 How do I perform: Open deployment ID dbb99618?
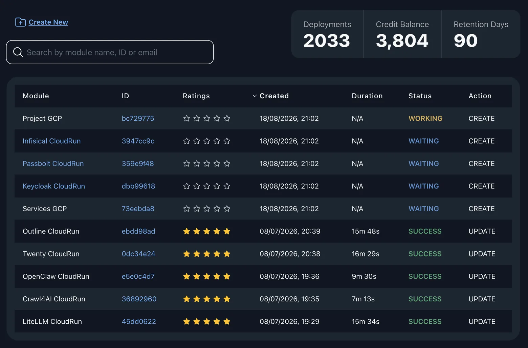pyautogui.click(x=138, y=186)
